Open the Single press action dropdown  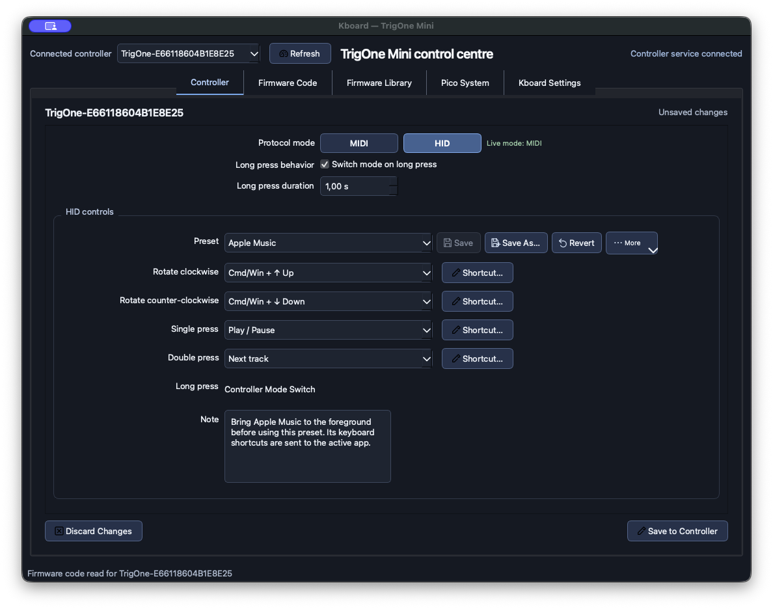click(x=329, y=330)
